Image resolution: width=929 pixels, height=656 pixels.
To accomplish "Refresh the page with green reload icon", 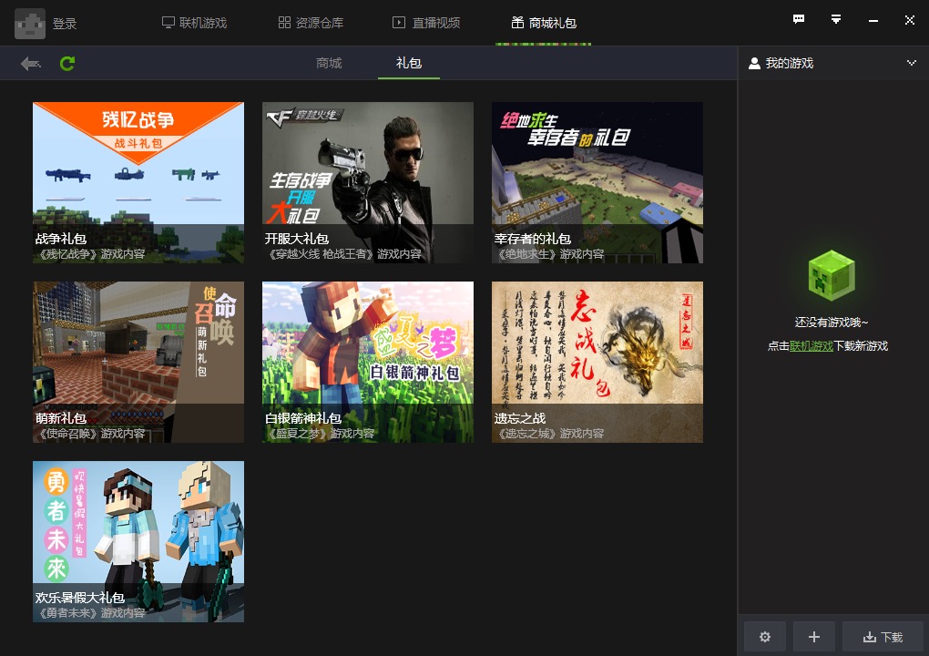I will click(x=67, y=64).
